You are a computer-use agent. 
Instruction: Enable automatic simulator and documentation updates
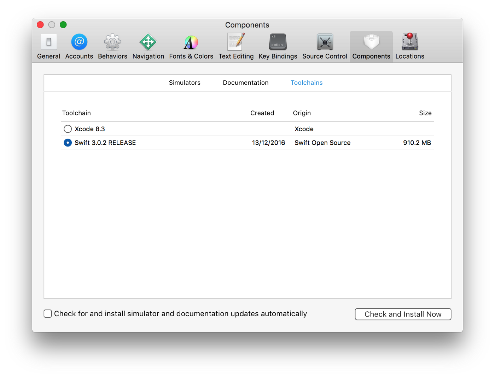[48, 314]
